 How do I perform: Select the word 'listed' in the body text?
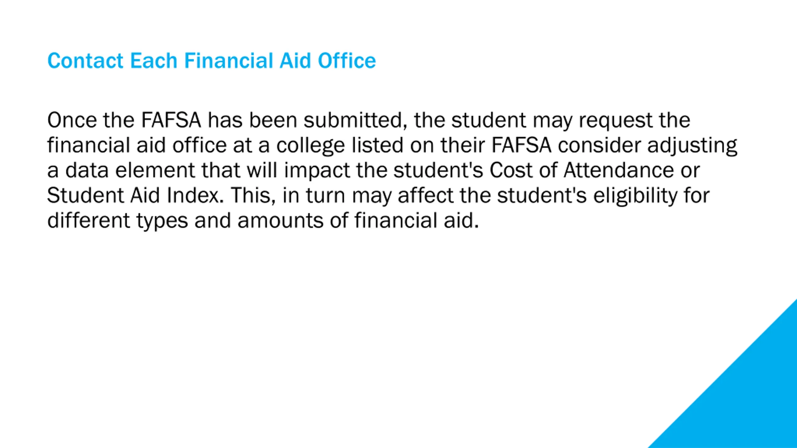tap(377, 145)
